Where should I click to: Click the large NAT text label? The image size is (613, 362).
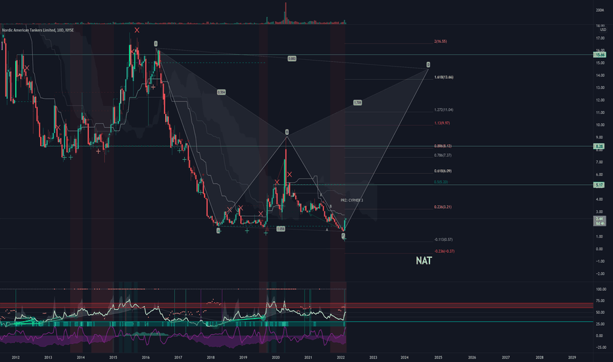click(x=424, y=261)
